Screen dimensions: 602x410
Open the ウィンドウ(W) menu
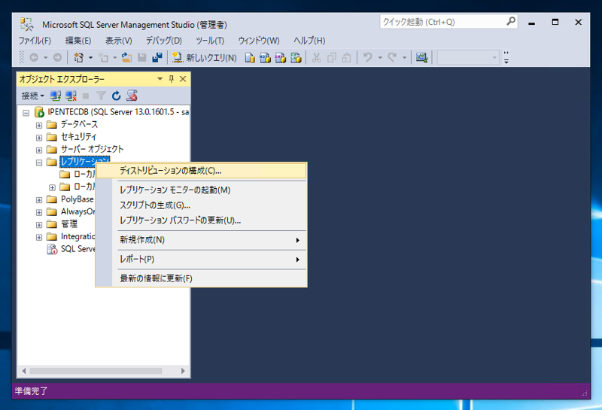(x=259, y=41)
